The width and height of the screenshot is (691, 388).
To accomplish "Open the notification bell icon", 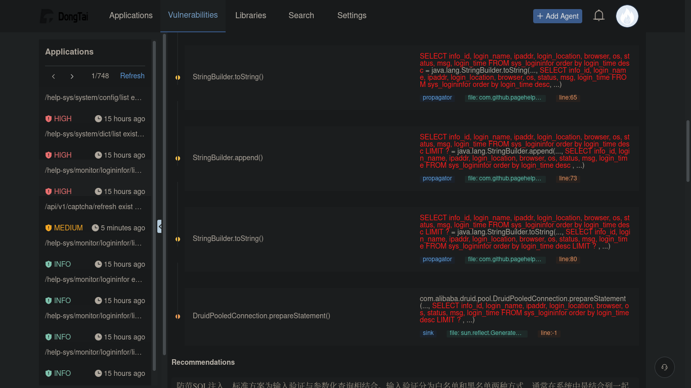I will (x=599, y=15).
